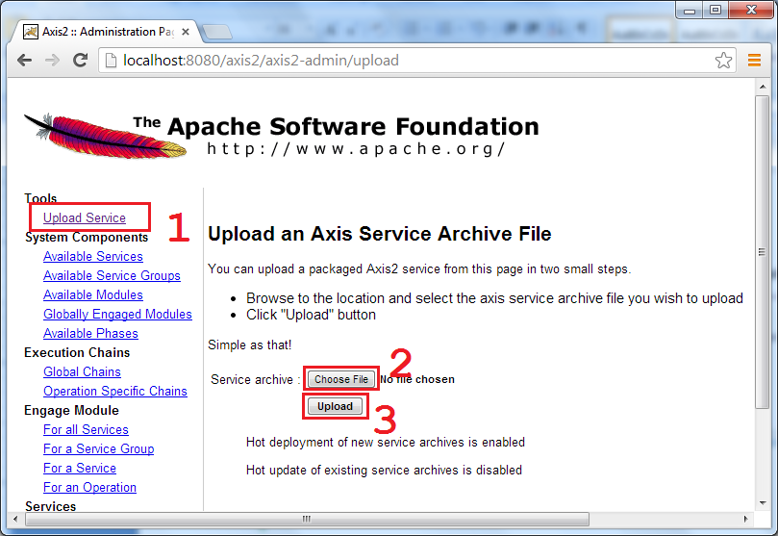The image size is (778, 536).
Task: Open a new browser tab
Action: (217, 32)
